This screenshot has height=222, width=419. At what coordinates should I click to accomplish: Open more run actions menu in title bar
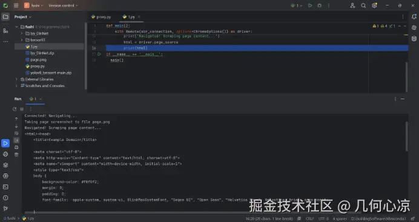point(329,5)
